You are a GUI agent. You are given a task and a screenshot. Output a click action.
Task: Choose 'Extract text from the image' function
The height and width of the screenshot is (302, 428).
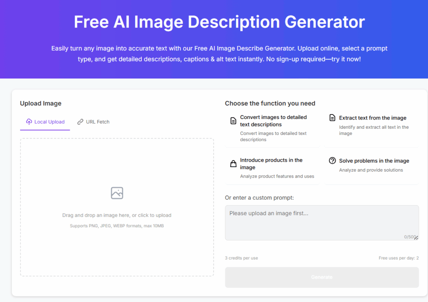[372, 118]
